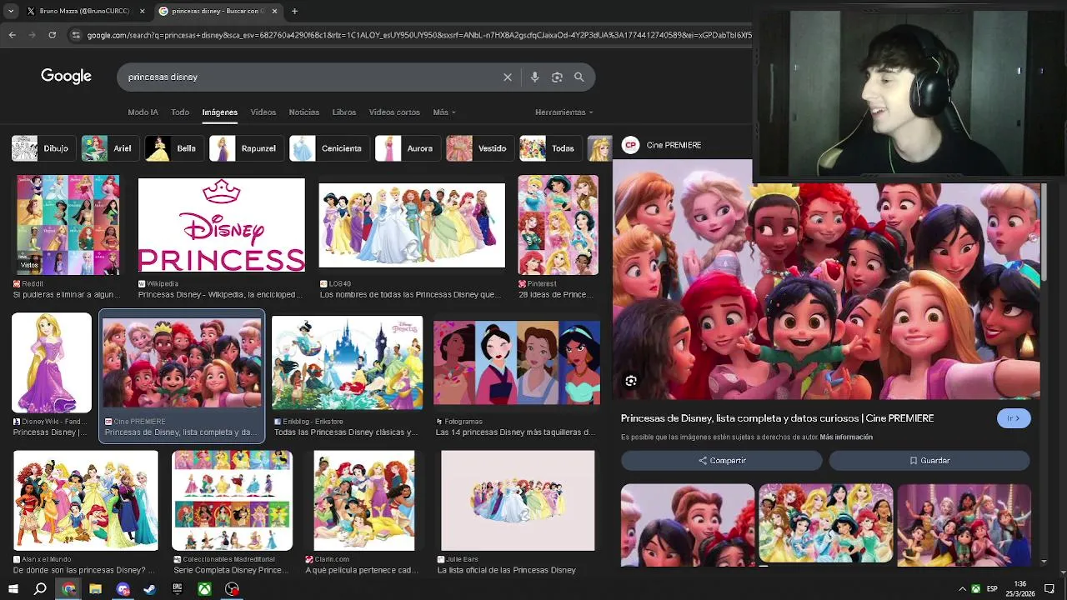Open Google Lens image search icon

tap(557, 77)
